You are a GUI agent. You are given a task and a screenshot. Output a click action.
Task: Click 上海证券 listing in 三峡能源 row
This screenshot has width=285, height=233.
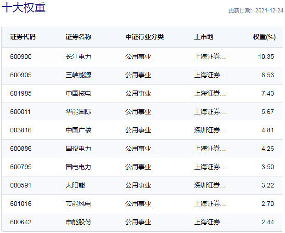pos(210,75)
